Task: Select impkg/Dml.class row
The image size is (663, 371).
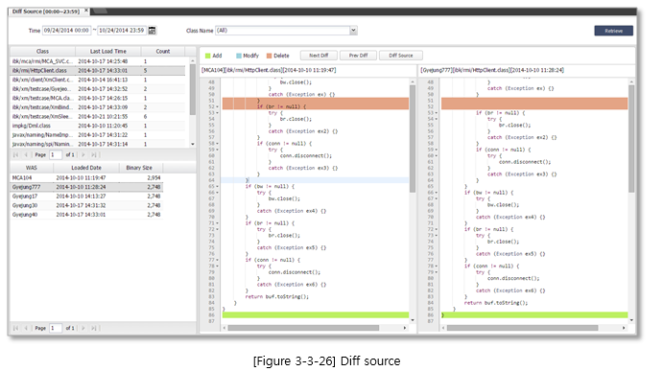Action: [x=98, y=126]
